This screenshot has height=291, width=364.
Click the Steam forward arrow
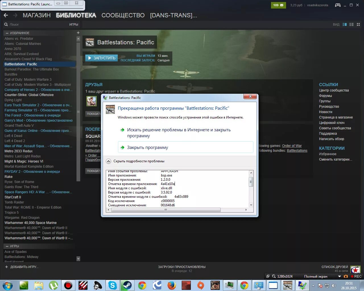click(15, 15)
